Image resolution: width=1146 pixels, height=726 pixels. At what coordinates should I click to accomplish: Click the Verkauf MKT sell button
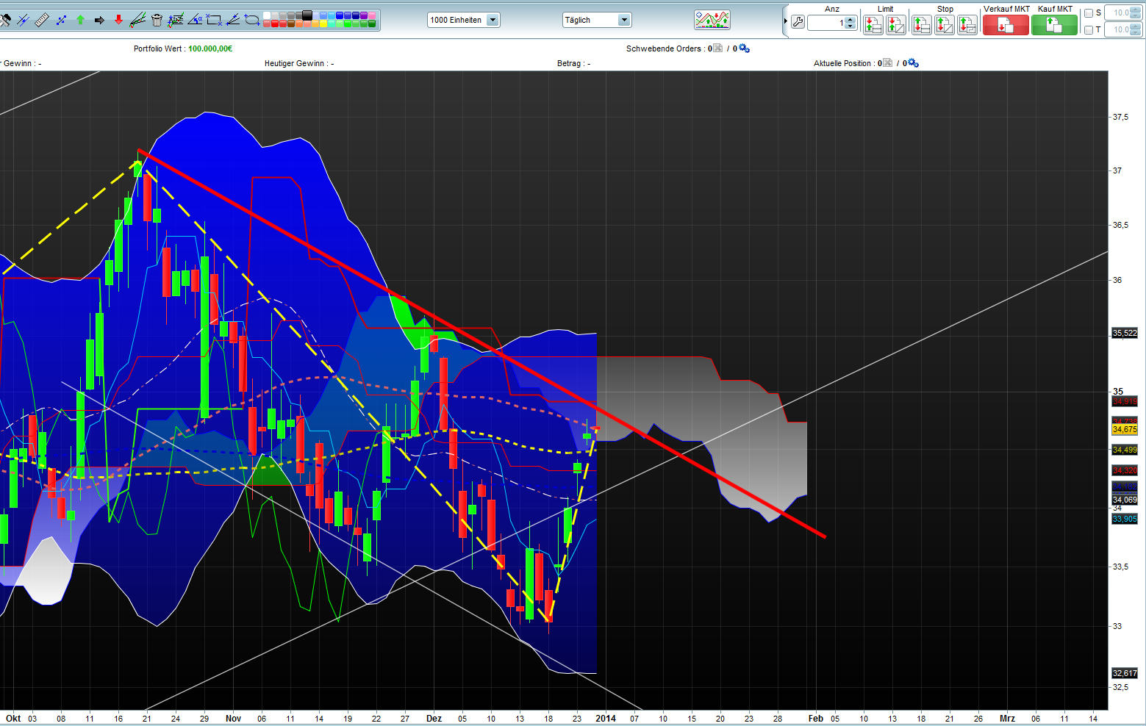[x=1006, y=25]
